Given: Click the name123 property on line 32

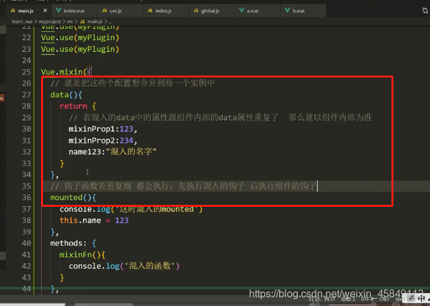Looking at the screenshot, I should tap(85, 152).
